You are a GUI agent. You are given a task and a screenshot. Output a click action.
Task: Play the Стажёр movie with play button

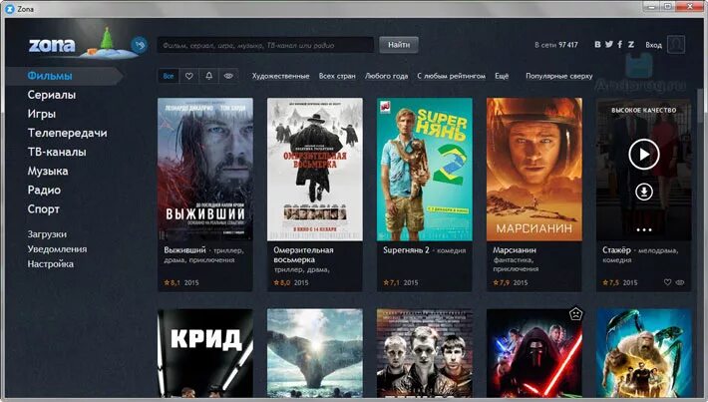644,155
